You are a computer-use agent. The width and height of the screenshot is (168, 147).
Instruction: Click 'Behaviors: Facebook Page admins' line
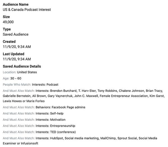click(x=60, y=107)
